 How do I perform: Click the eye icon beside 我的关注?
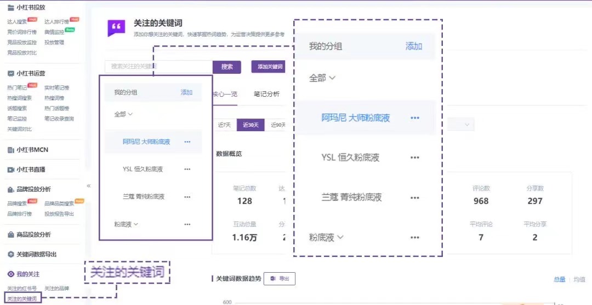[10, 274]
